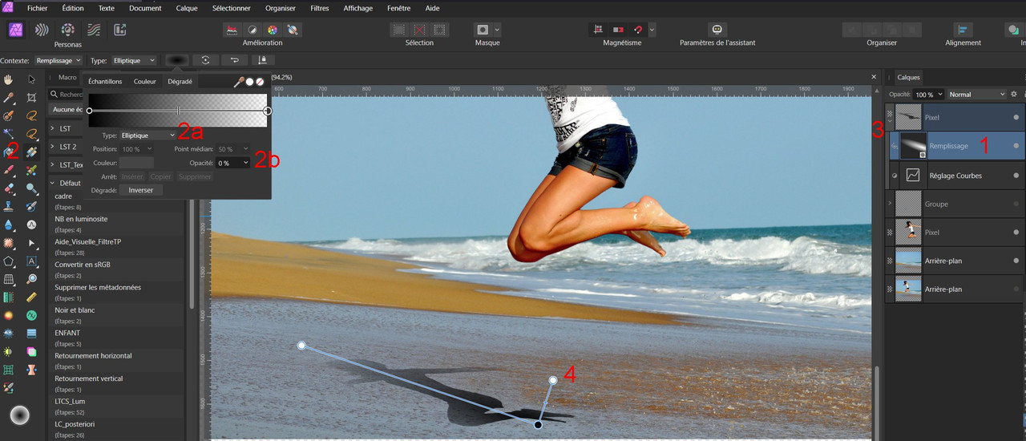Select the Text frame tool
The image size is (1026, 441).
pyautogui.click(x=32, y=261)
